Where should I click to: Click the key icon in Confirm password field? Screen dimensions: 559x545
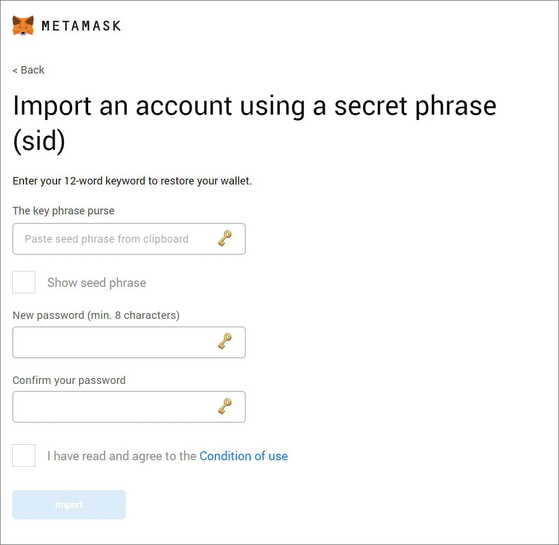225,406
